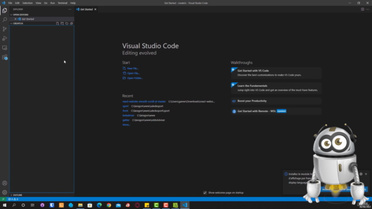Open the Run menu
This screenshot has width=372, height=209.
point(52,3)
